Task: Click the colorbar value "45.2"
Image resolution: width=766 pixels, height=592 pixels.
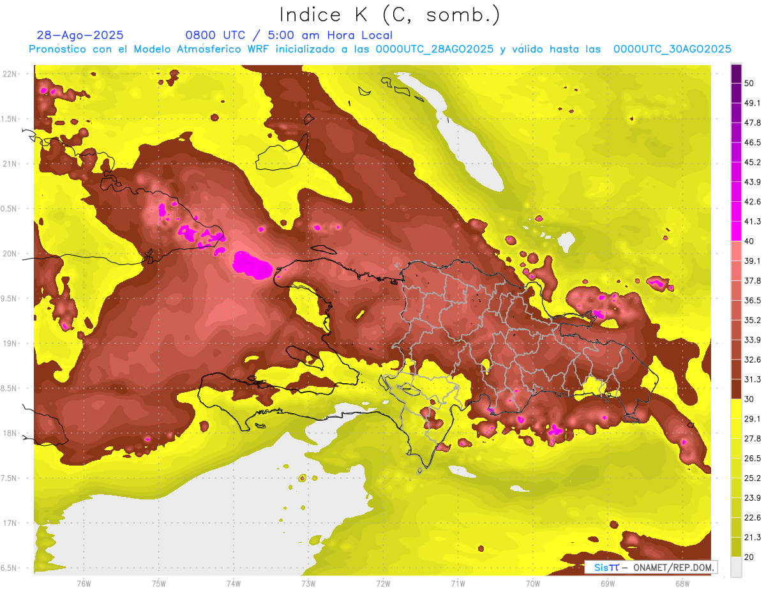Action: [753, 162]
